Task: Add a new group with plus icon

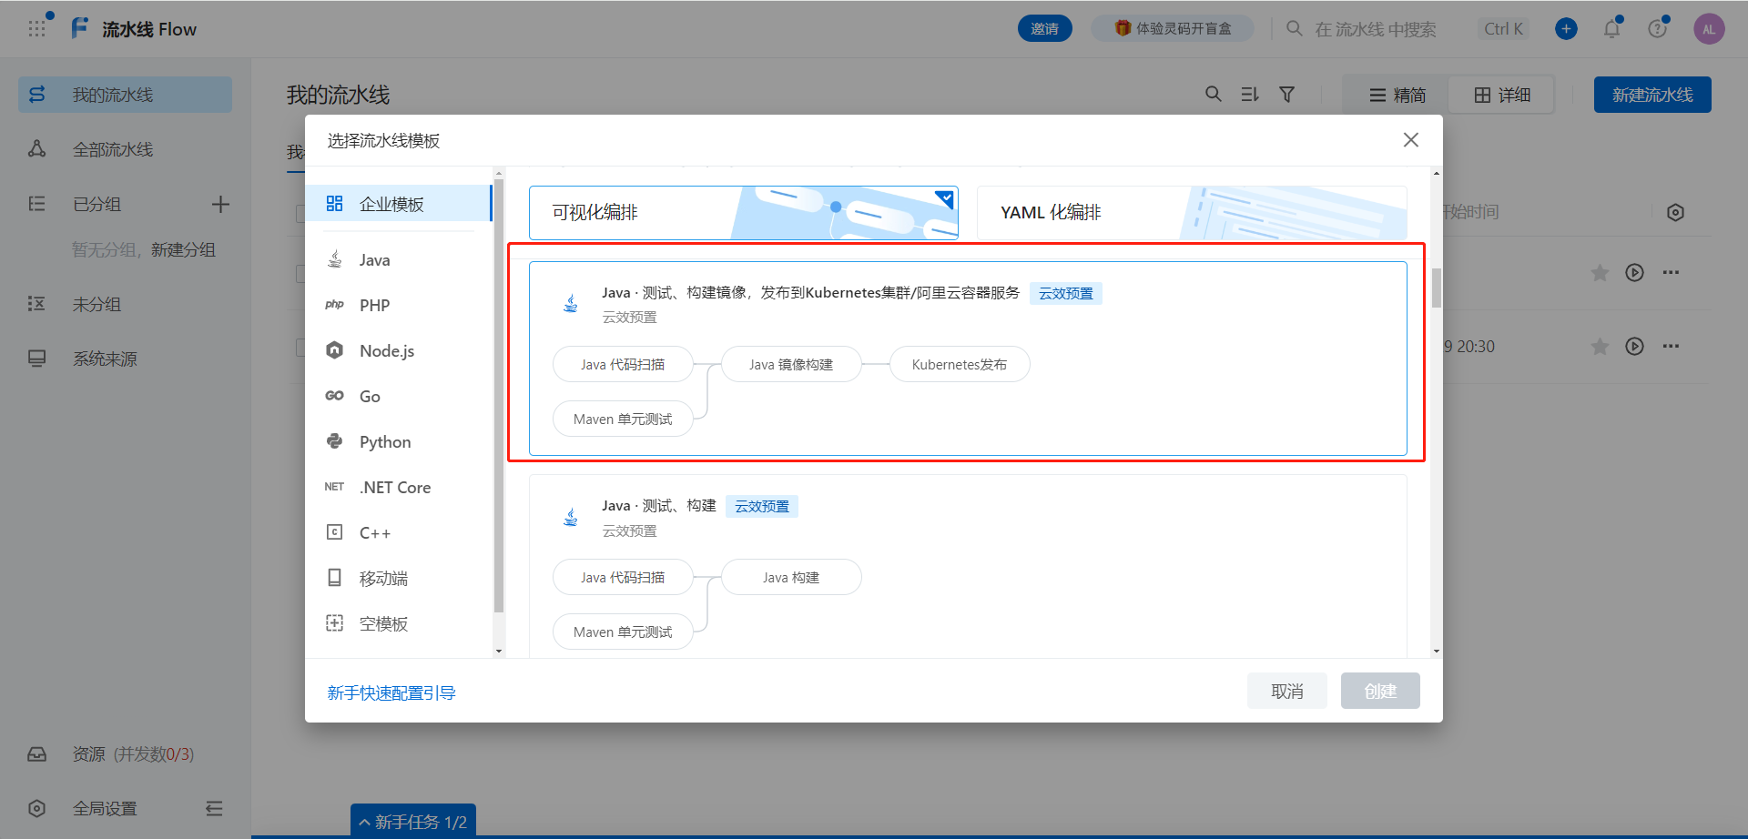Action: (220, 204)
